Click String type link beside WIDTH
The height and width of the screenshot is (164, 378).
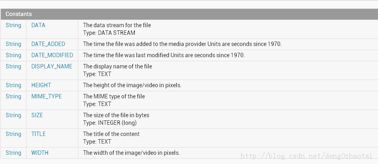13,153
